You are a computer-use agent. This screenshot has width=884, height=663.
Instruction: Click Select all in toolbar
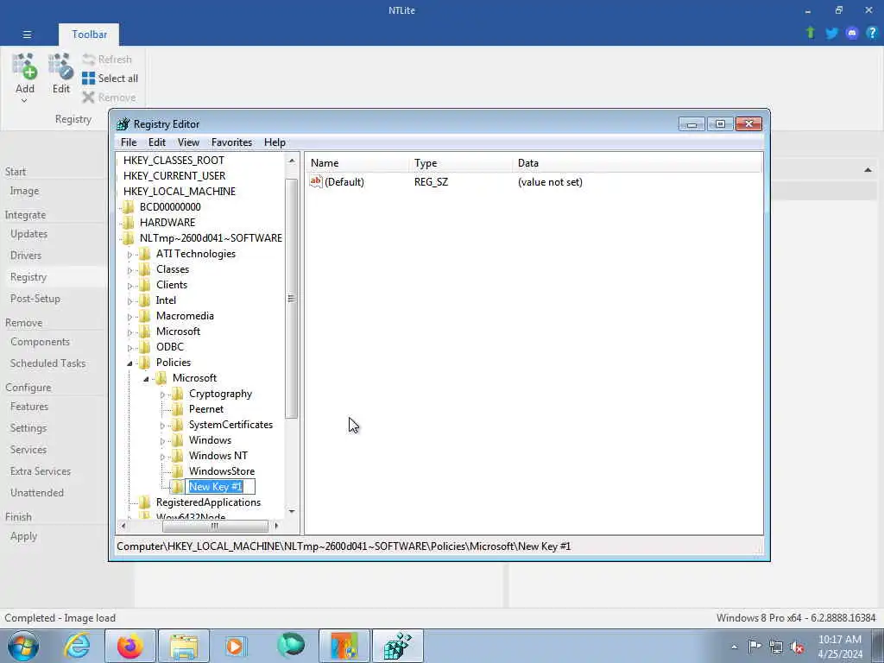(x=110, y=79)
